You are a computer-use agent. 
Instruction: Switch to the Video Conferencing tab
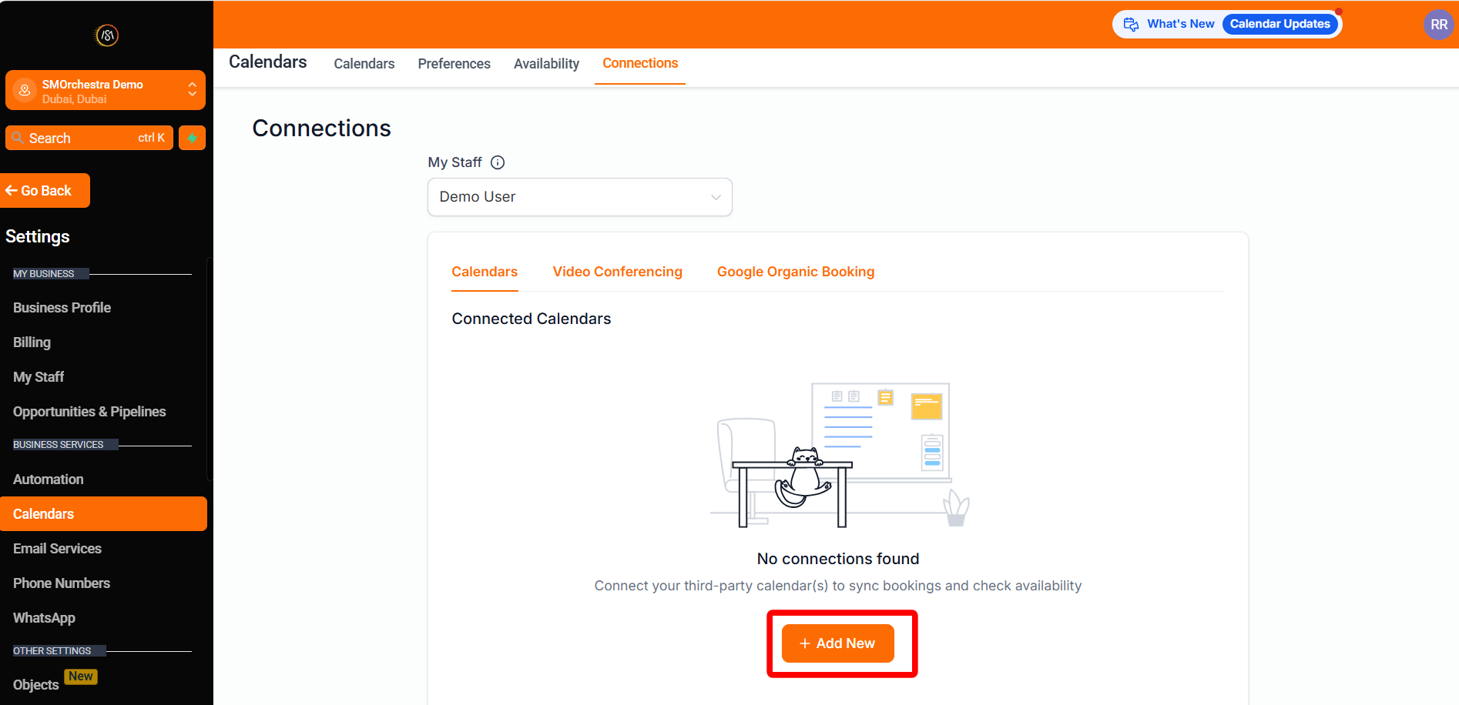(x=617, y=272)
